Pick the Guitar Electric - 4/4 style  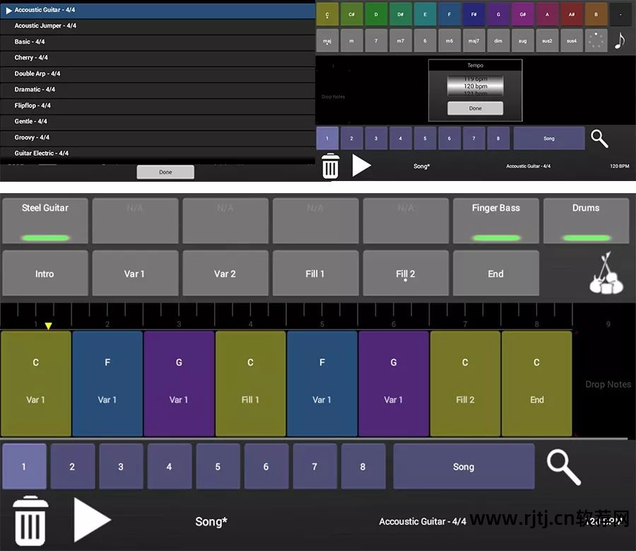click(x=158, y=153)
